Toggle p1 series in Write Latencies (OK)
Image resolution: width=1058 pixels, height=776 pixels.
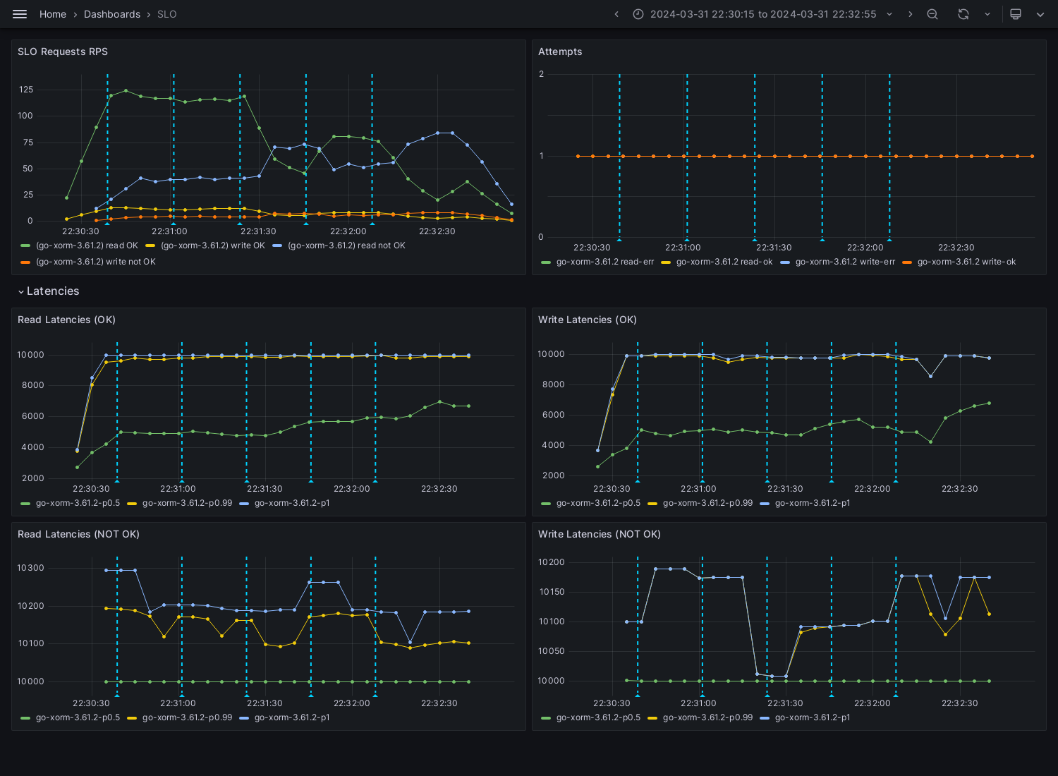pyautogui.click(x=813, y=503)
